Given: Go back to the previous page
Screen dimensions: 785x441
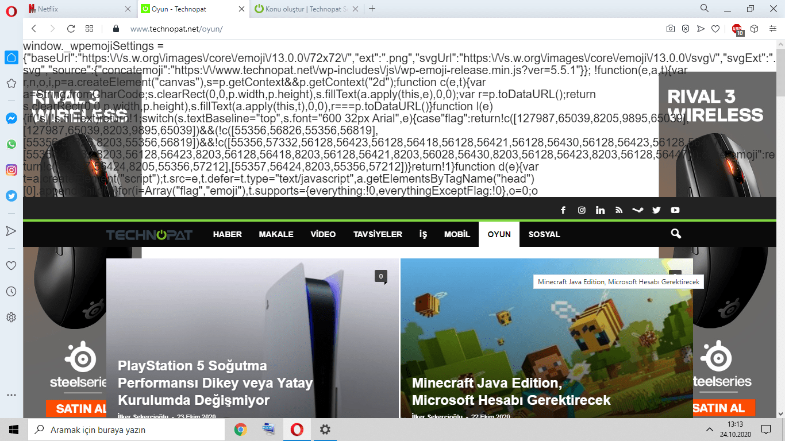Looking at the screenshot, I should pos(34,29).
